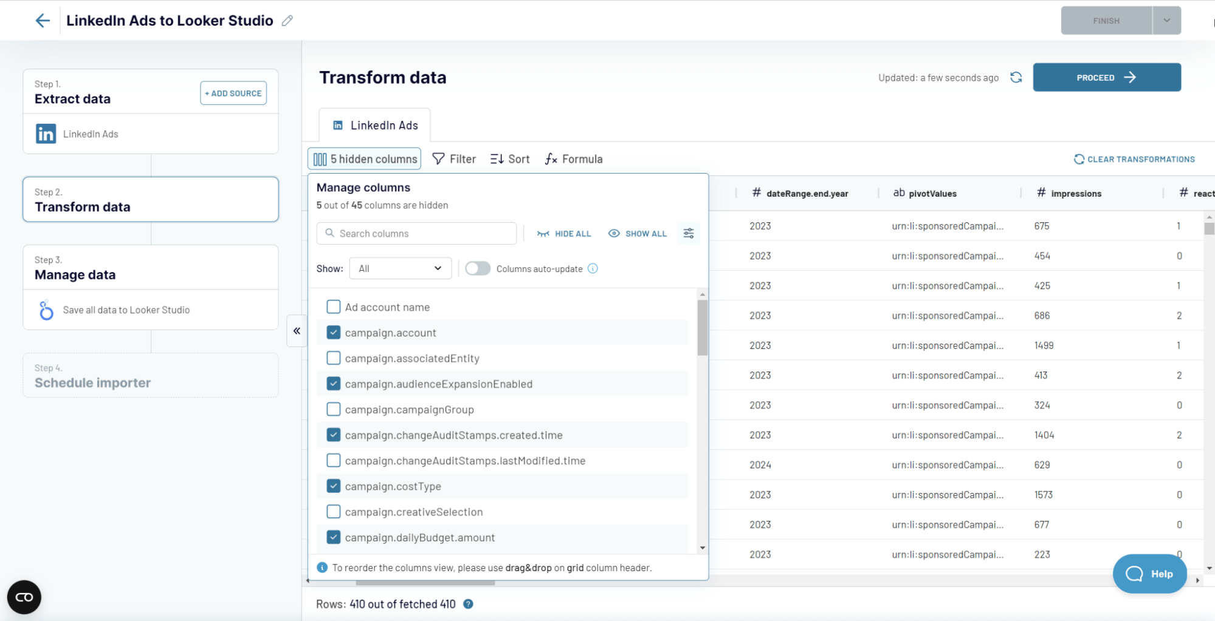Open the Formula editor

(574, 159)
